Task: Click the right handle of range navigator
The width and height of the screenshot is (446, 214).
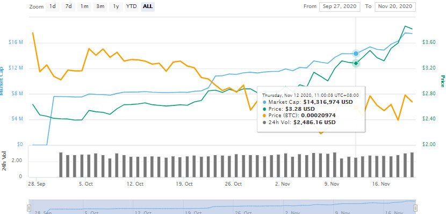Action: [x=415, y=208]
